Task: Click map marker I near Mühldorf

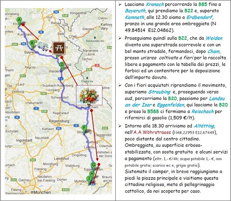Action: point(89,180)
